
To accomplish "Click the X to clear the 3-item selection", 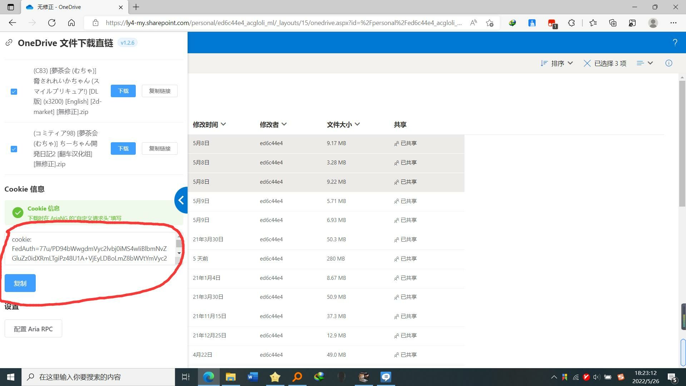I will 587,63.
